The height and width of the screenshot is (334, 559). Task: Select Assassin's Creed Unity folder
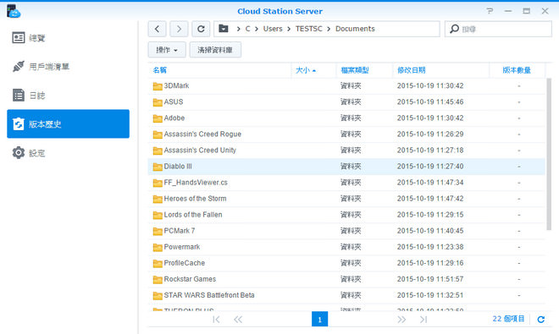(346, 151)
